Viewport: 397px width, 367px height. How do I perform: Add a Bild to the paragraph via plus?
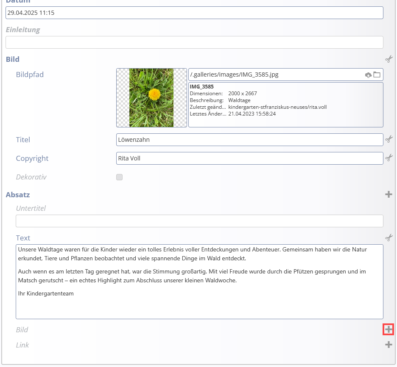(389, 329)
